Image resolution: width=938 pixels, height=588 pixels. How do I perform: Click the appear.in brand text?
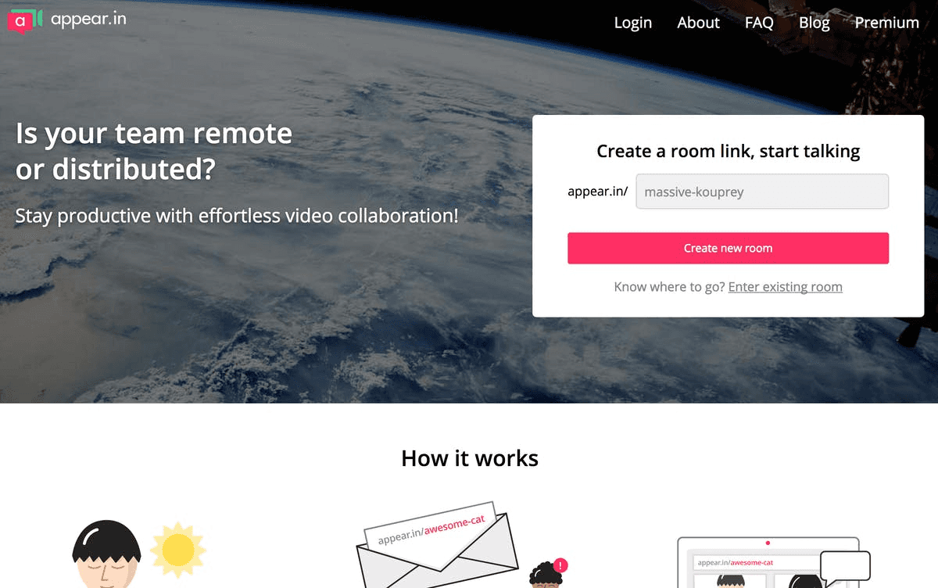pos(88,19)
